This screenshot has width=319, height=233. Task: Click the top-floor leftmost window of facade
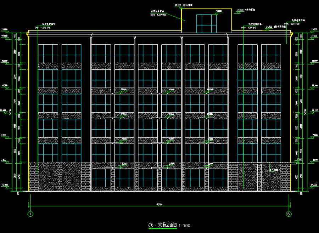48,54
